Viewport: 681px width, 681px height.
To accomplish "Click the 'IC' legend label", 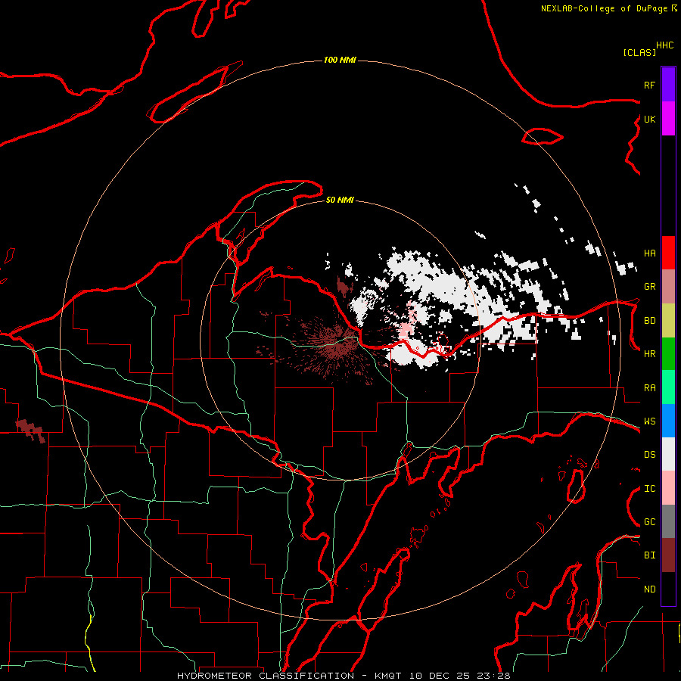I will (649, 489).
